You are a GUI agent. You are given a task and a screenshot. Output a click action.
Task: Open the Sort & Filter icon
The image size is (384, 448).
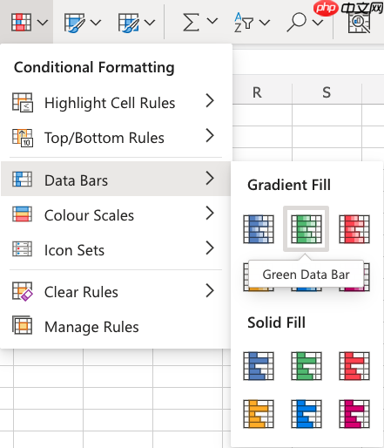click(x=243, y=22)
